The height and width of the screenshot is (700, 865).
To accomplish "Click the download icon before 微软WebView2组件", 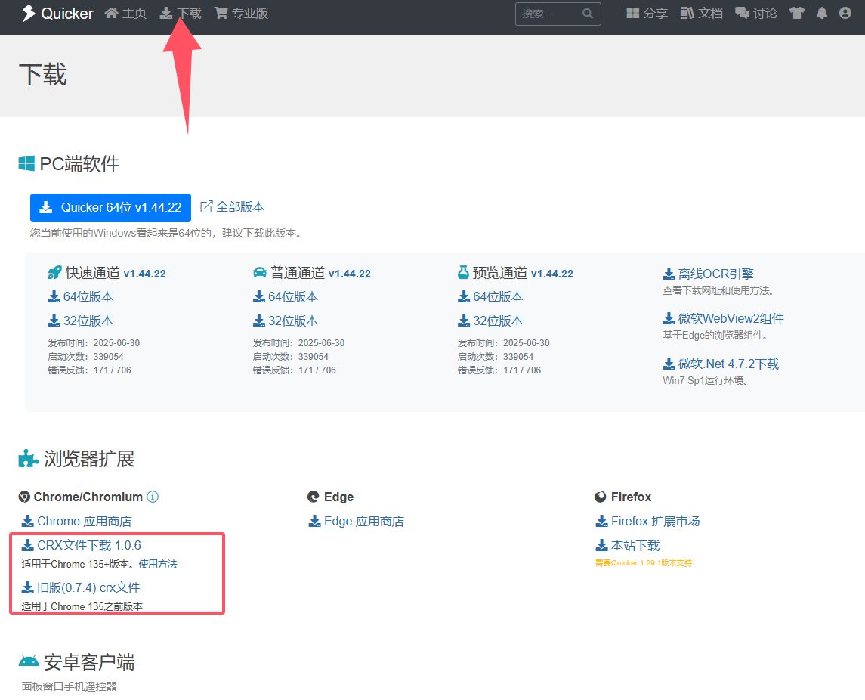I will (x=669, y=318).
